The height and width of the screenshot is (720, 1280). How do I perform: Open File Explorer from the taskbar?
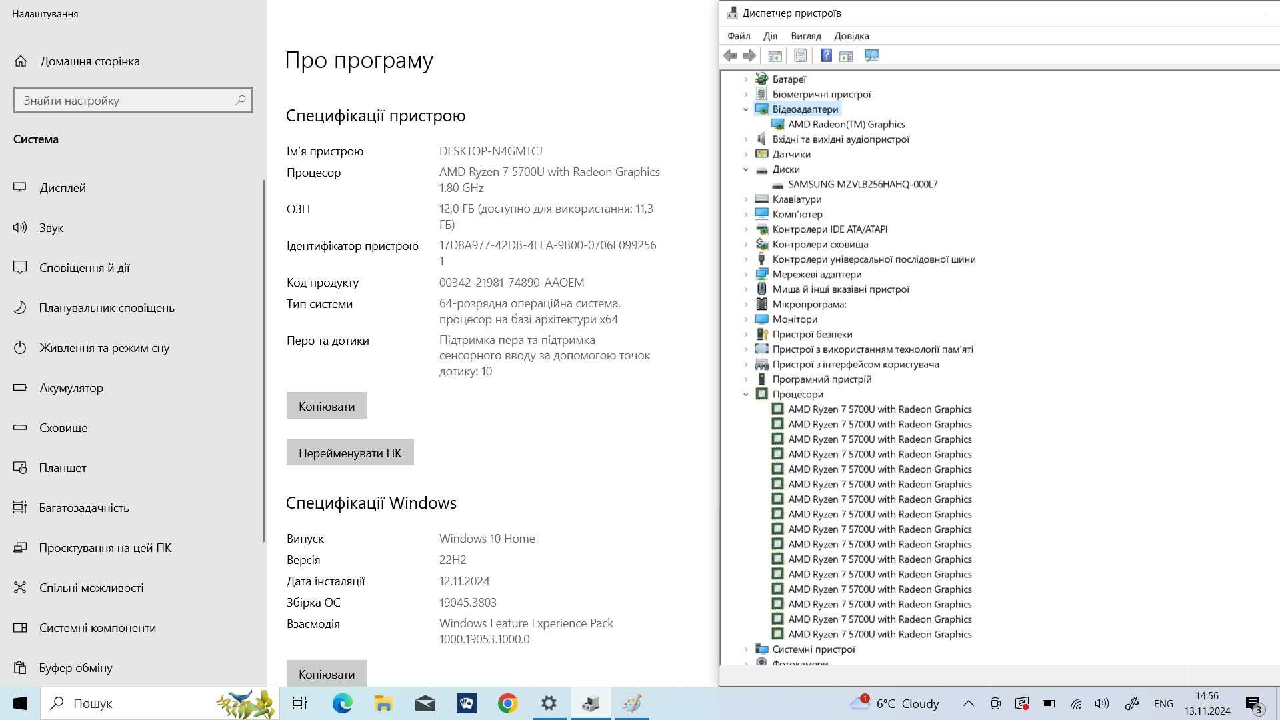coord(383,703)
